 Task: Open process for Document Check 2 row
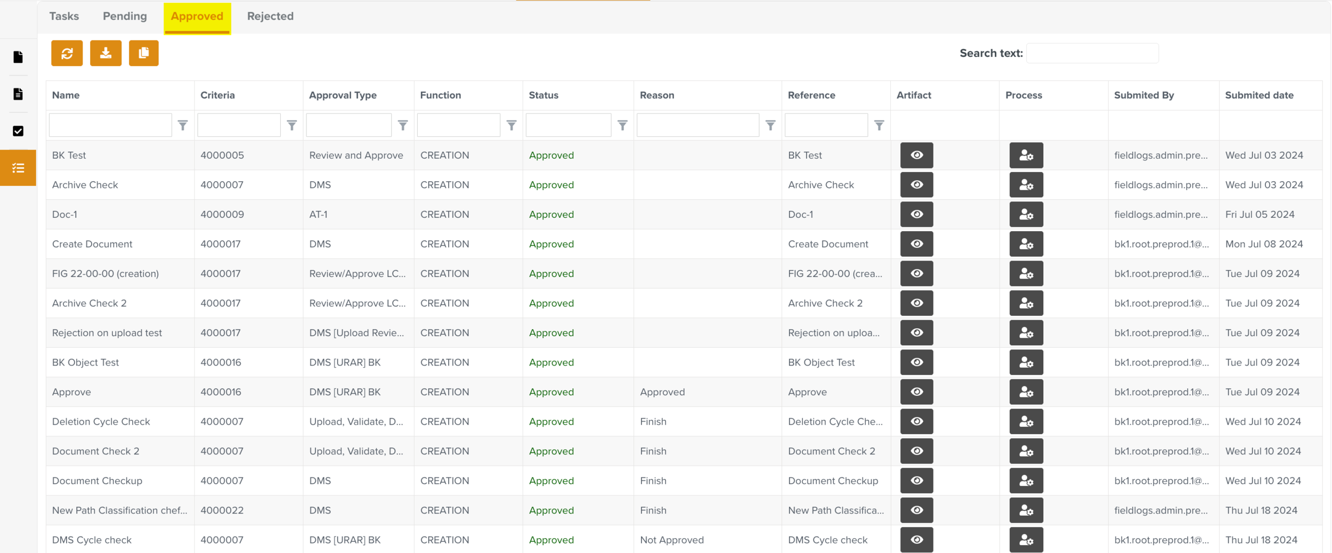click(1026, 451)
